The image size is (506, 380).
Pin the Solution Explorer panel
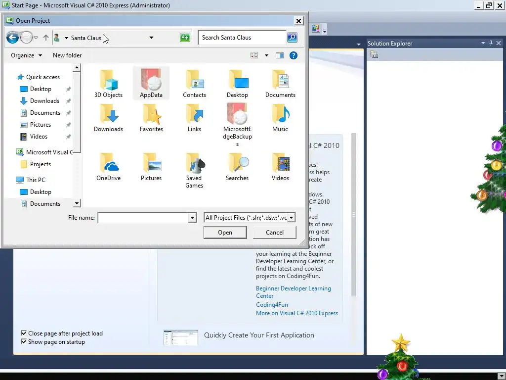click(491, 43)
